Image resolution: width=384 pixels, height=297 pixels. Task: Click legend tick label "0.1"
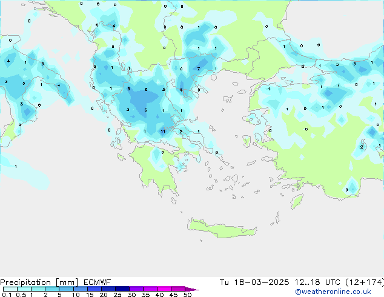point(7,295)
